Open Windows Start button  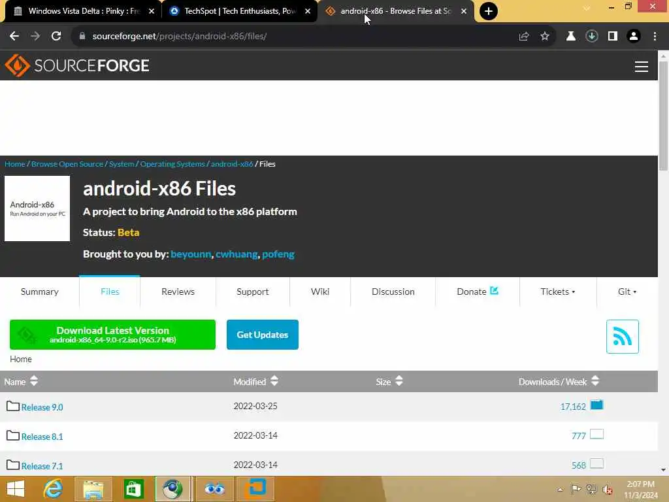coord(16,489)
